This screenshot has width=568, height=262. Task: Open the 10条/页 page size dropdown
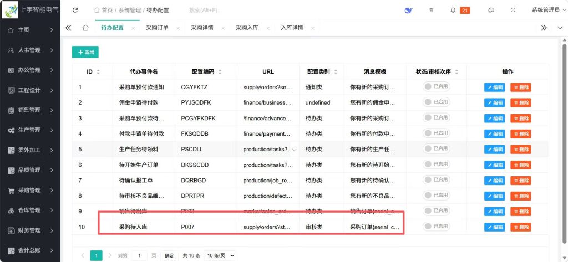pos(220,255)
